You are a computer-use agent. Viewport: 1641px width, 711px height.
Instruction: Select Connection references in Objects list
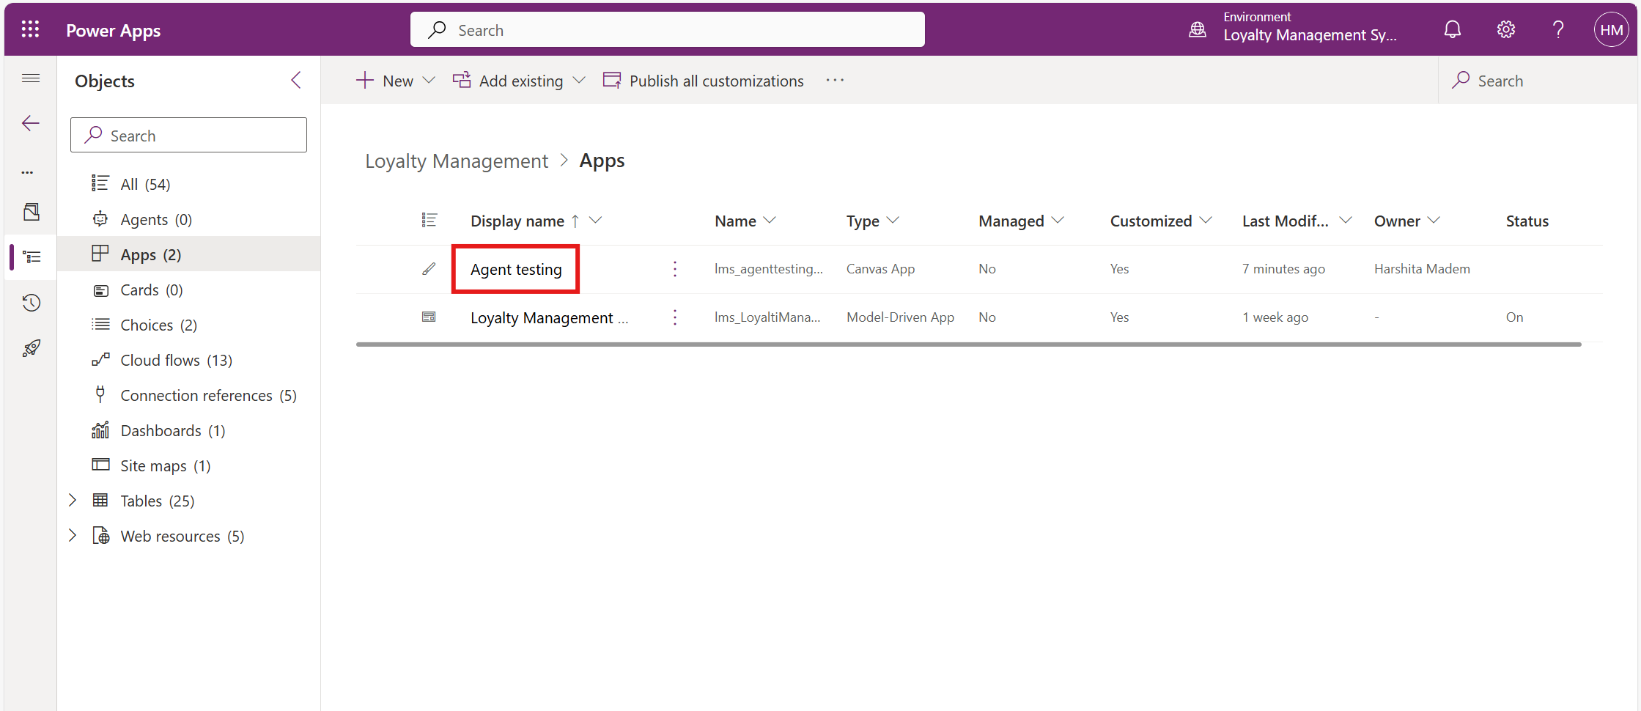point(196,396)
